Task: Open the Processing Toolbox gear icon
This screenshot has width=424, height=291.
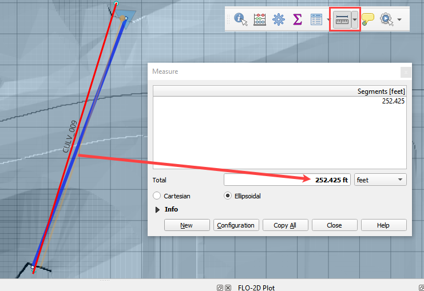Action: point(279,20)
